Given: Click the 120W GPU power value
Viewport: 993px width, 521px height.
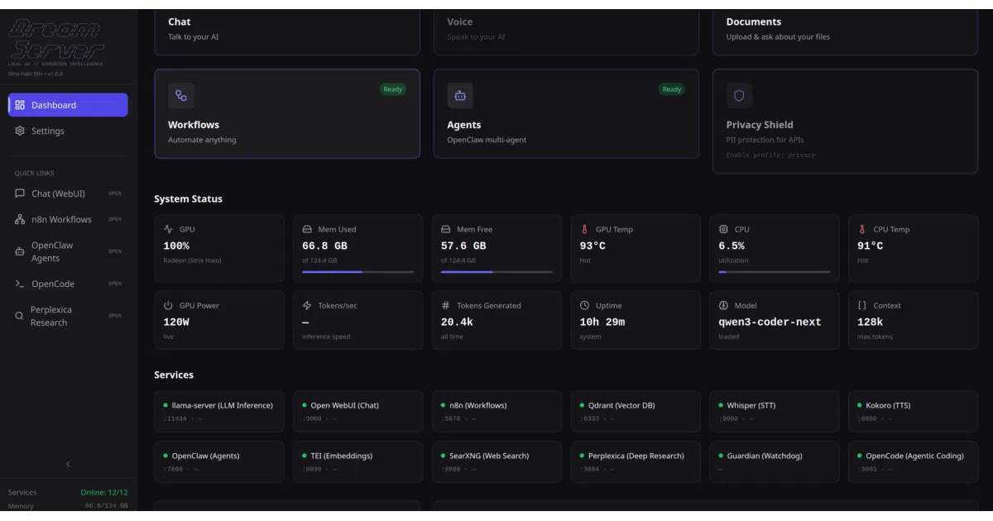Looking at the screenshot, I should click(176, 323).
